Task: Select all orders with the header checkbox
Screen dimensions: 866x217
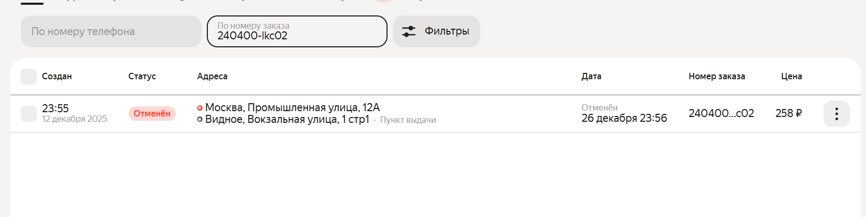Action: tap(29, 77)
